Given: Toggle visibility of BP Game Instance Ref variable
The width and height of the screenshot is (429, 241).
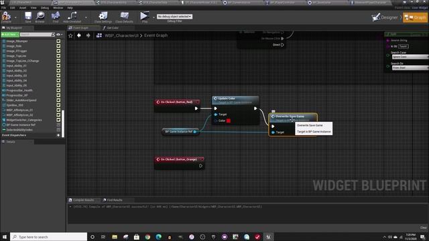Looking at the screenshot, I should point(58,125).
